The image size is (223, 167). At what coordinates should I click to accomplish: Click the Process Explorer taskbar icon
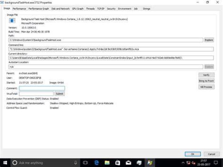coord(150,163)
